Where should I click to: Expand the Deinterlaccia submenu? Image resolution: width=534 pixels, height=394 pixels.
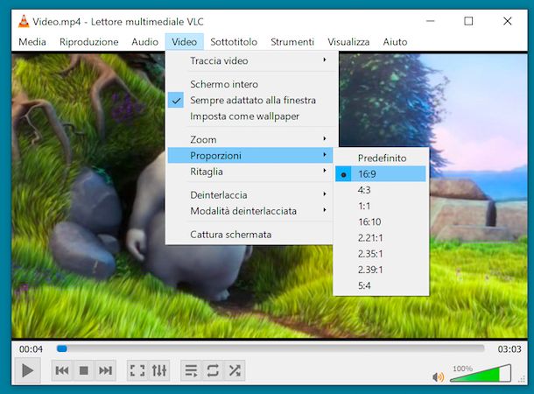click(x=249, y=195)
